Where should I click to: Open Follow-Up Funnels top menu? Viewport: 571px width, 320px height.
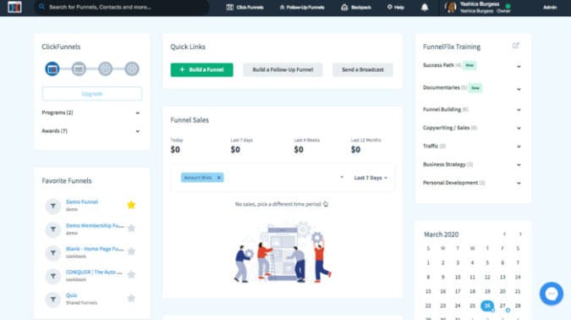[x=302, y=8]
